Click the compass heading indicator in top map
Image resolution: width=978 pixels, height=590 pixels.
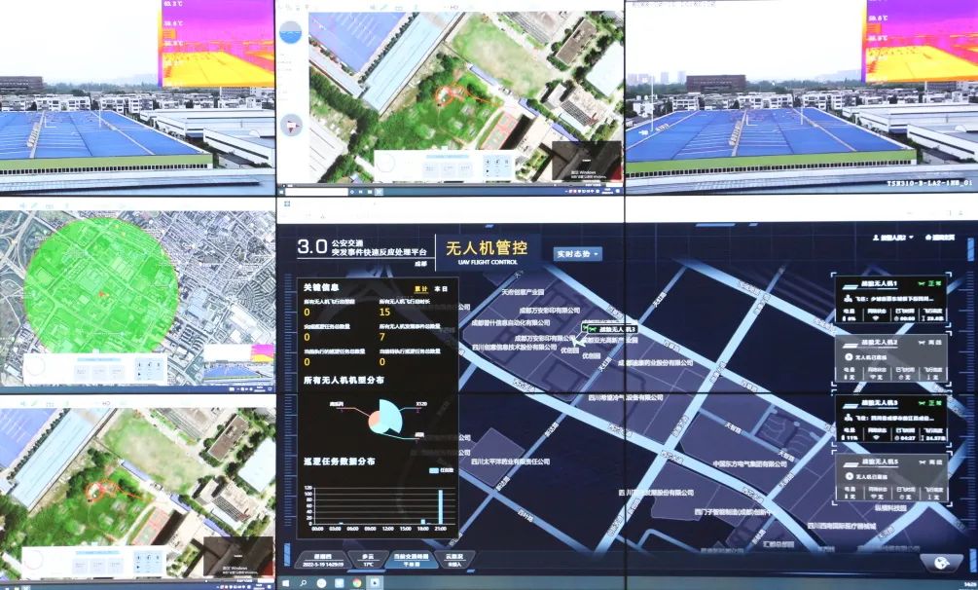(x=290, y=125)
